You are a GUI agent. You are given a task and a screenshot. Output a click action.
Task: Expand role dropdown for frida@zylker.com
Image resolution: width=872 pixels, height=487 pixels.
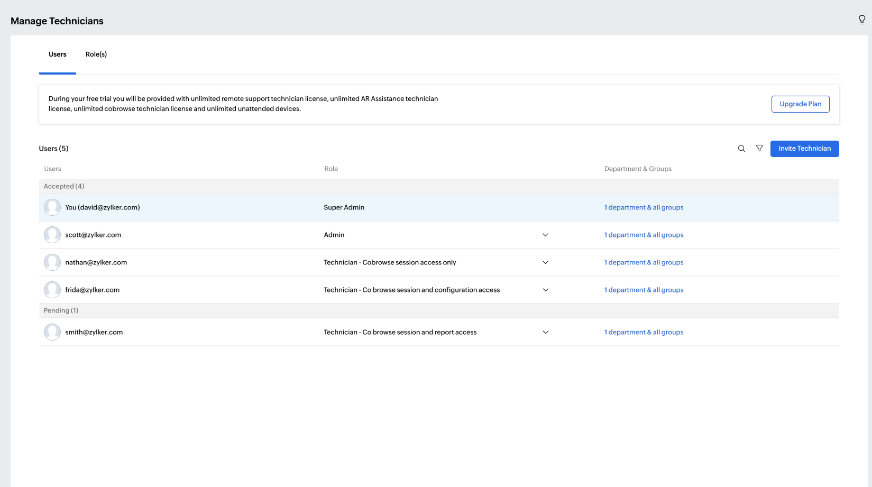pyautogui.click(x=545, y=290)
